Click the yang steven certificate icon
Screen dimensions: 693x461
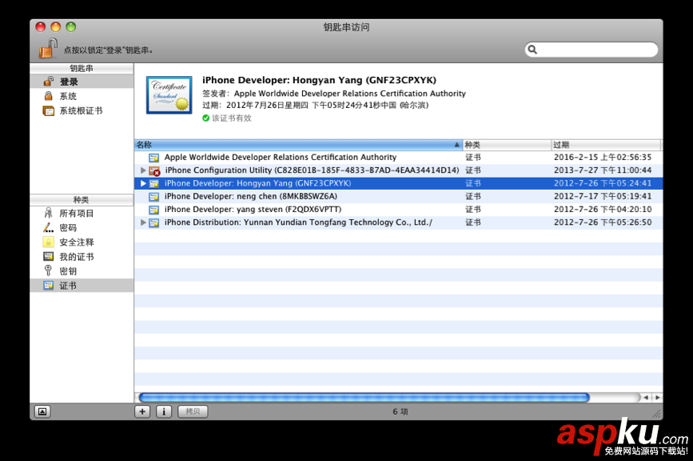pyautogui.click(x=153, y=210)
